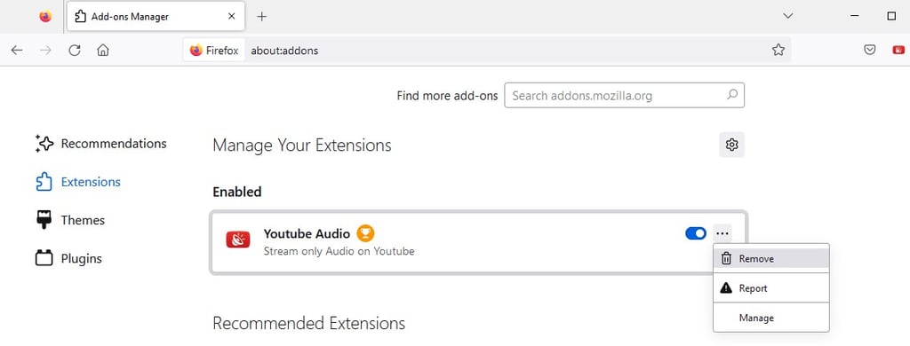
Task: Click the 'Find more add-ons' label
Action: [x=447, y=96]
